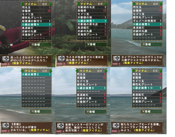Select the 牙獣種の尾 item row

92,17
